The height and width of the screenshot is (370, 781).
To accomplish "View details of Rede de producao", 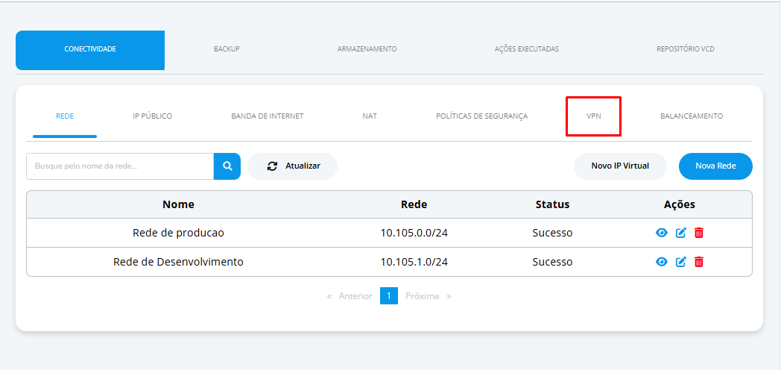I will coord(662,233).
